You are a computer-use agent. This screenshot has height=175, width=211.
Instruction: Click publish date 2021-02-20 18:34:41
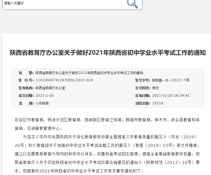coord(171,96)
